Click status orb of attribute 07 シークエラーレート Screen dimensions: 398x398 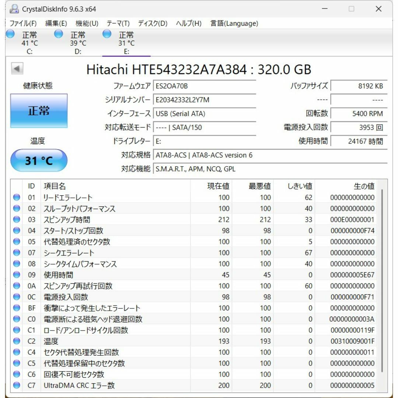tap(17, 252)
